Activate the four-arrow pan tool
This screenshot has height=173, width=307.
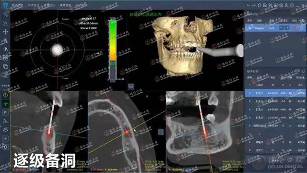[x=5, y=32]
